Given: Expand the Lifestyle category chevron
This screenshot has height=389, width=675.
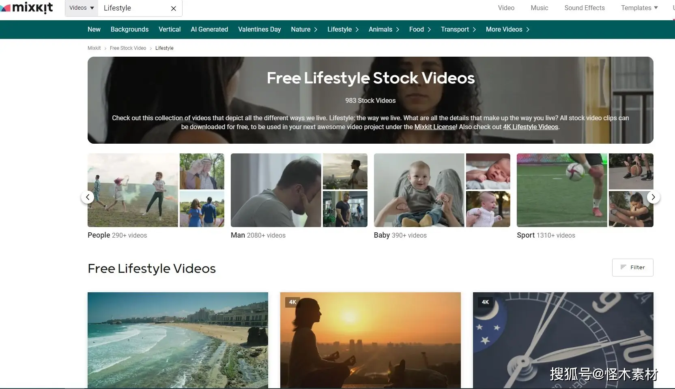Looking at the screenshot, I should tap(357, 30).
